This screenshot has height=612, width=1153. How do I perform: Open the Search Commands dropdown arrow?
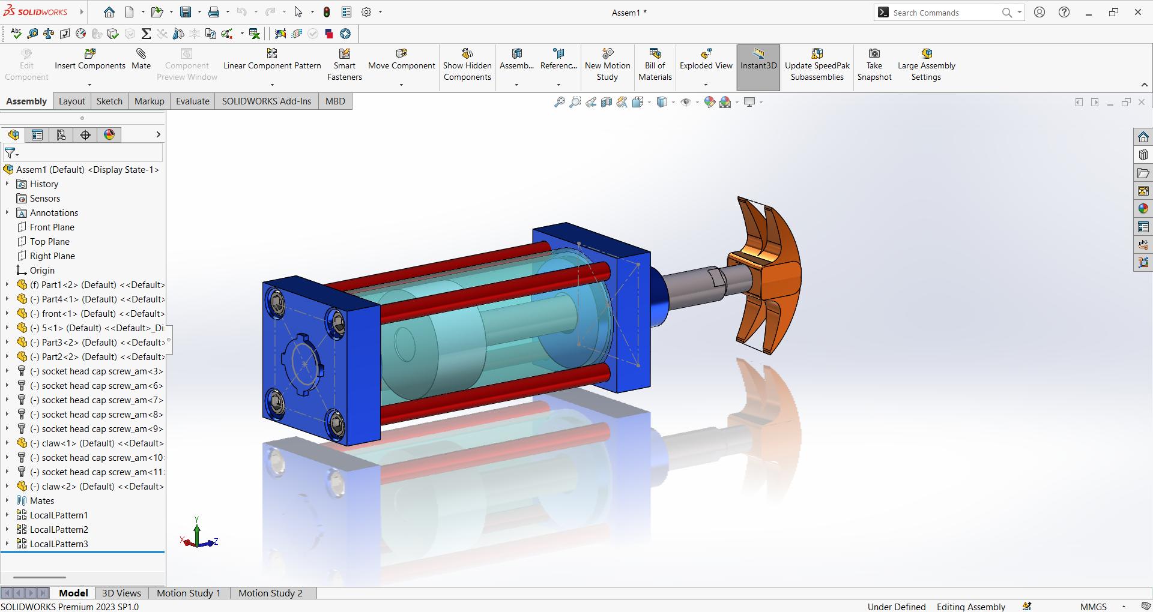1019,12
